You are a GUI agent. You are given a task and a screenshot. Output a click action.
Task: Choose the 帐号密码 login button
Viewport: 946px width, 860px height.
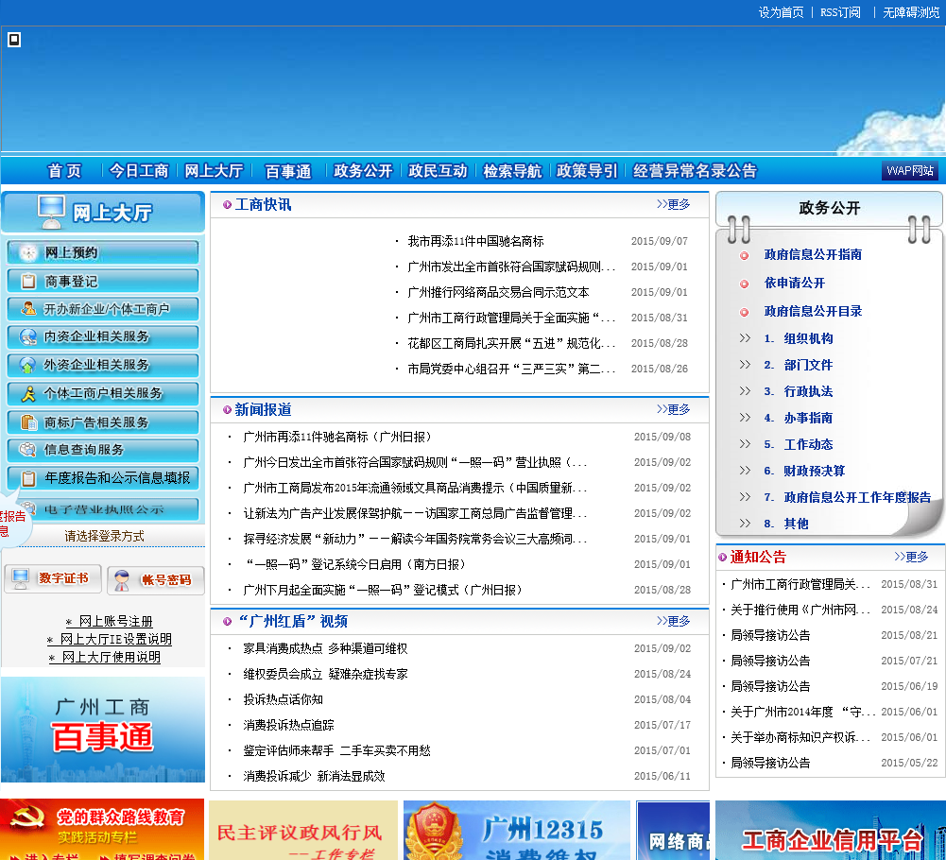(156, 579)
